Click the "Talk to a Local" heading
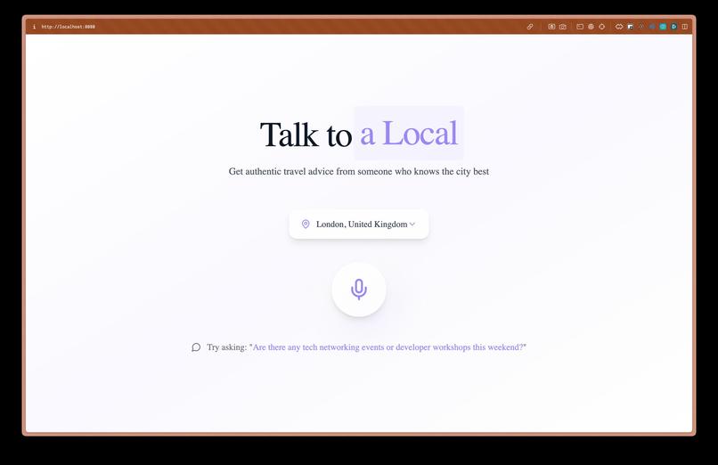The width and height of the screenshot is (718, 465). pyautogui.click(x=358, y=134)
